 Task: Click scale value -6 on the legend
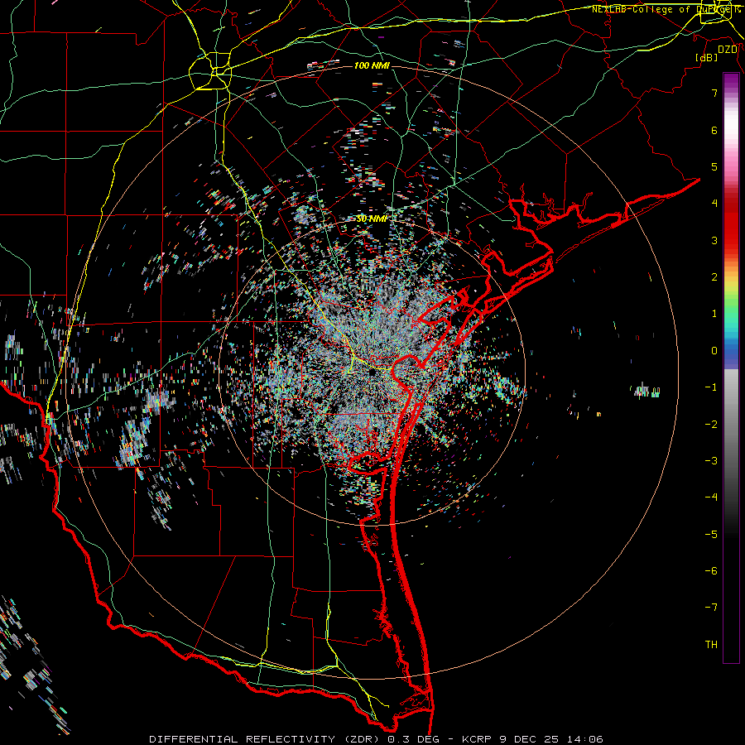click(x=711, y=571)
